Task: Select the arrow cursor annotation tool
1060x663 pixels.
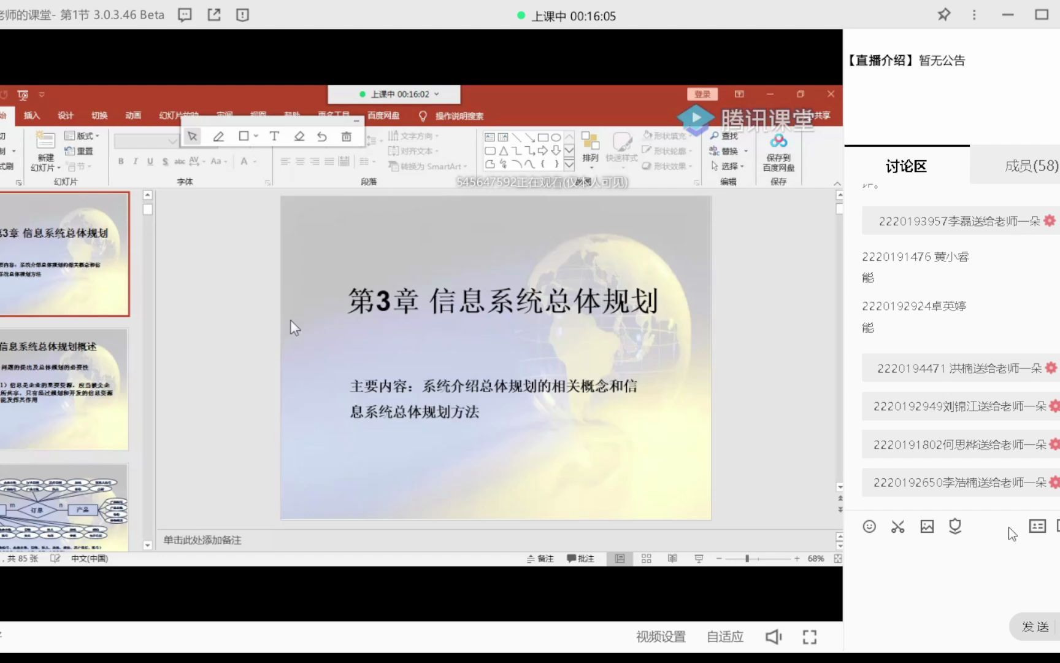Action: pos(193,136)
